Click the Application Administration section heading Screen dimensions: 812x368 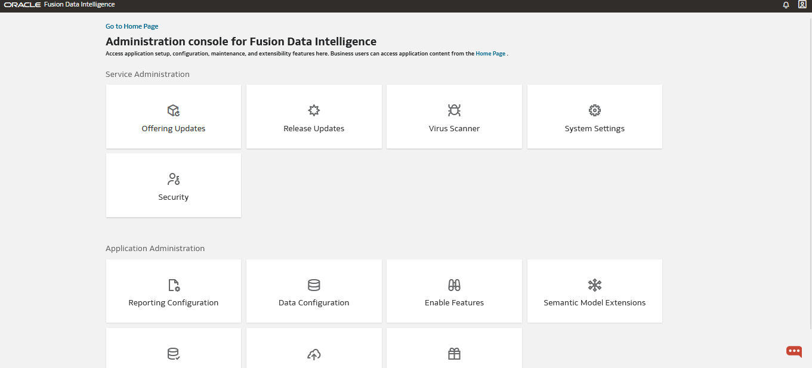click(155, 249)
